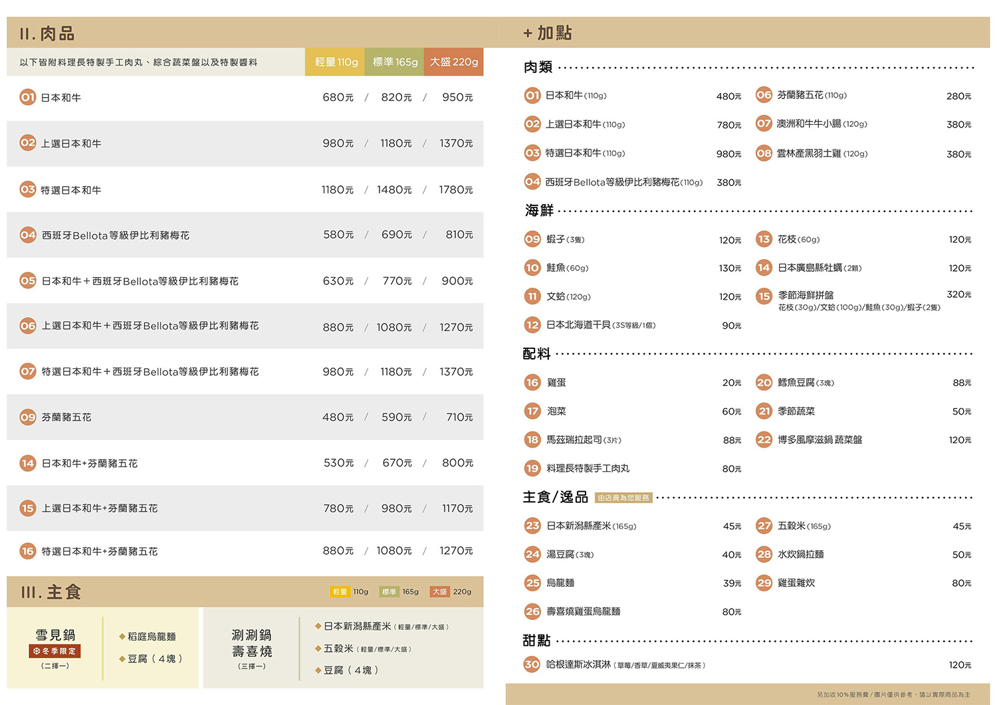Open the + 加點 section heading
997x705 pixels.
coord(547,33)
